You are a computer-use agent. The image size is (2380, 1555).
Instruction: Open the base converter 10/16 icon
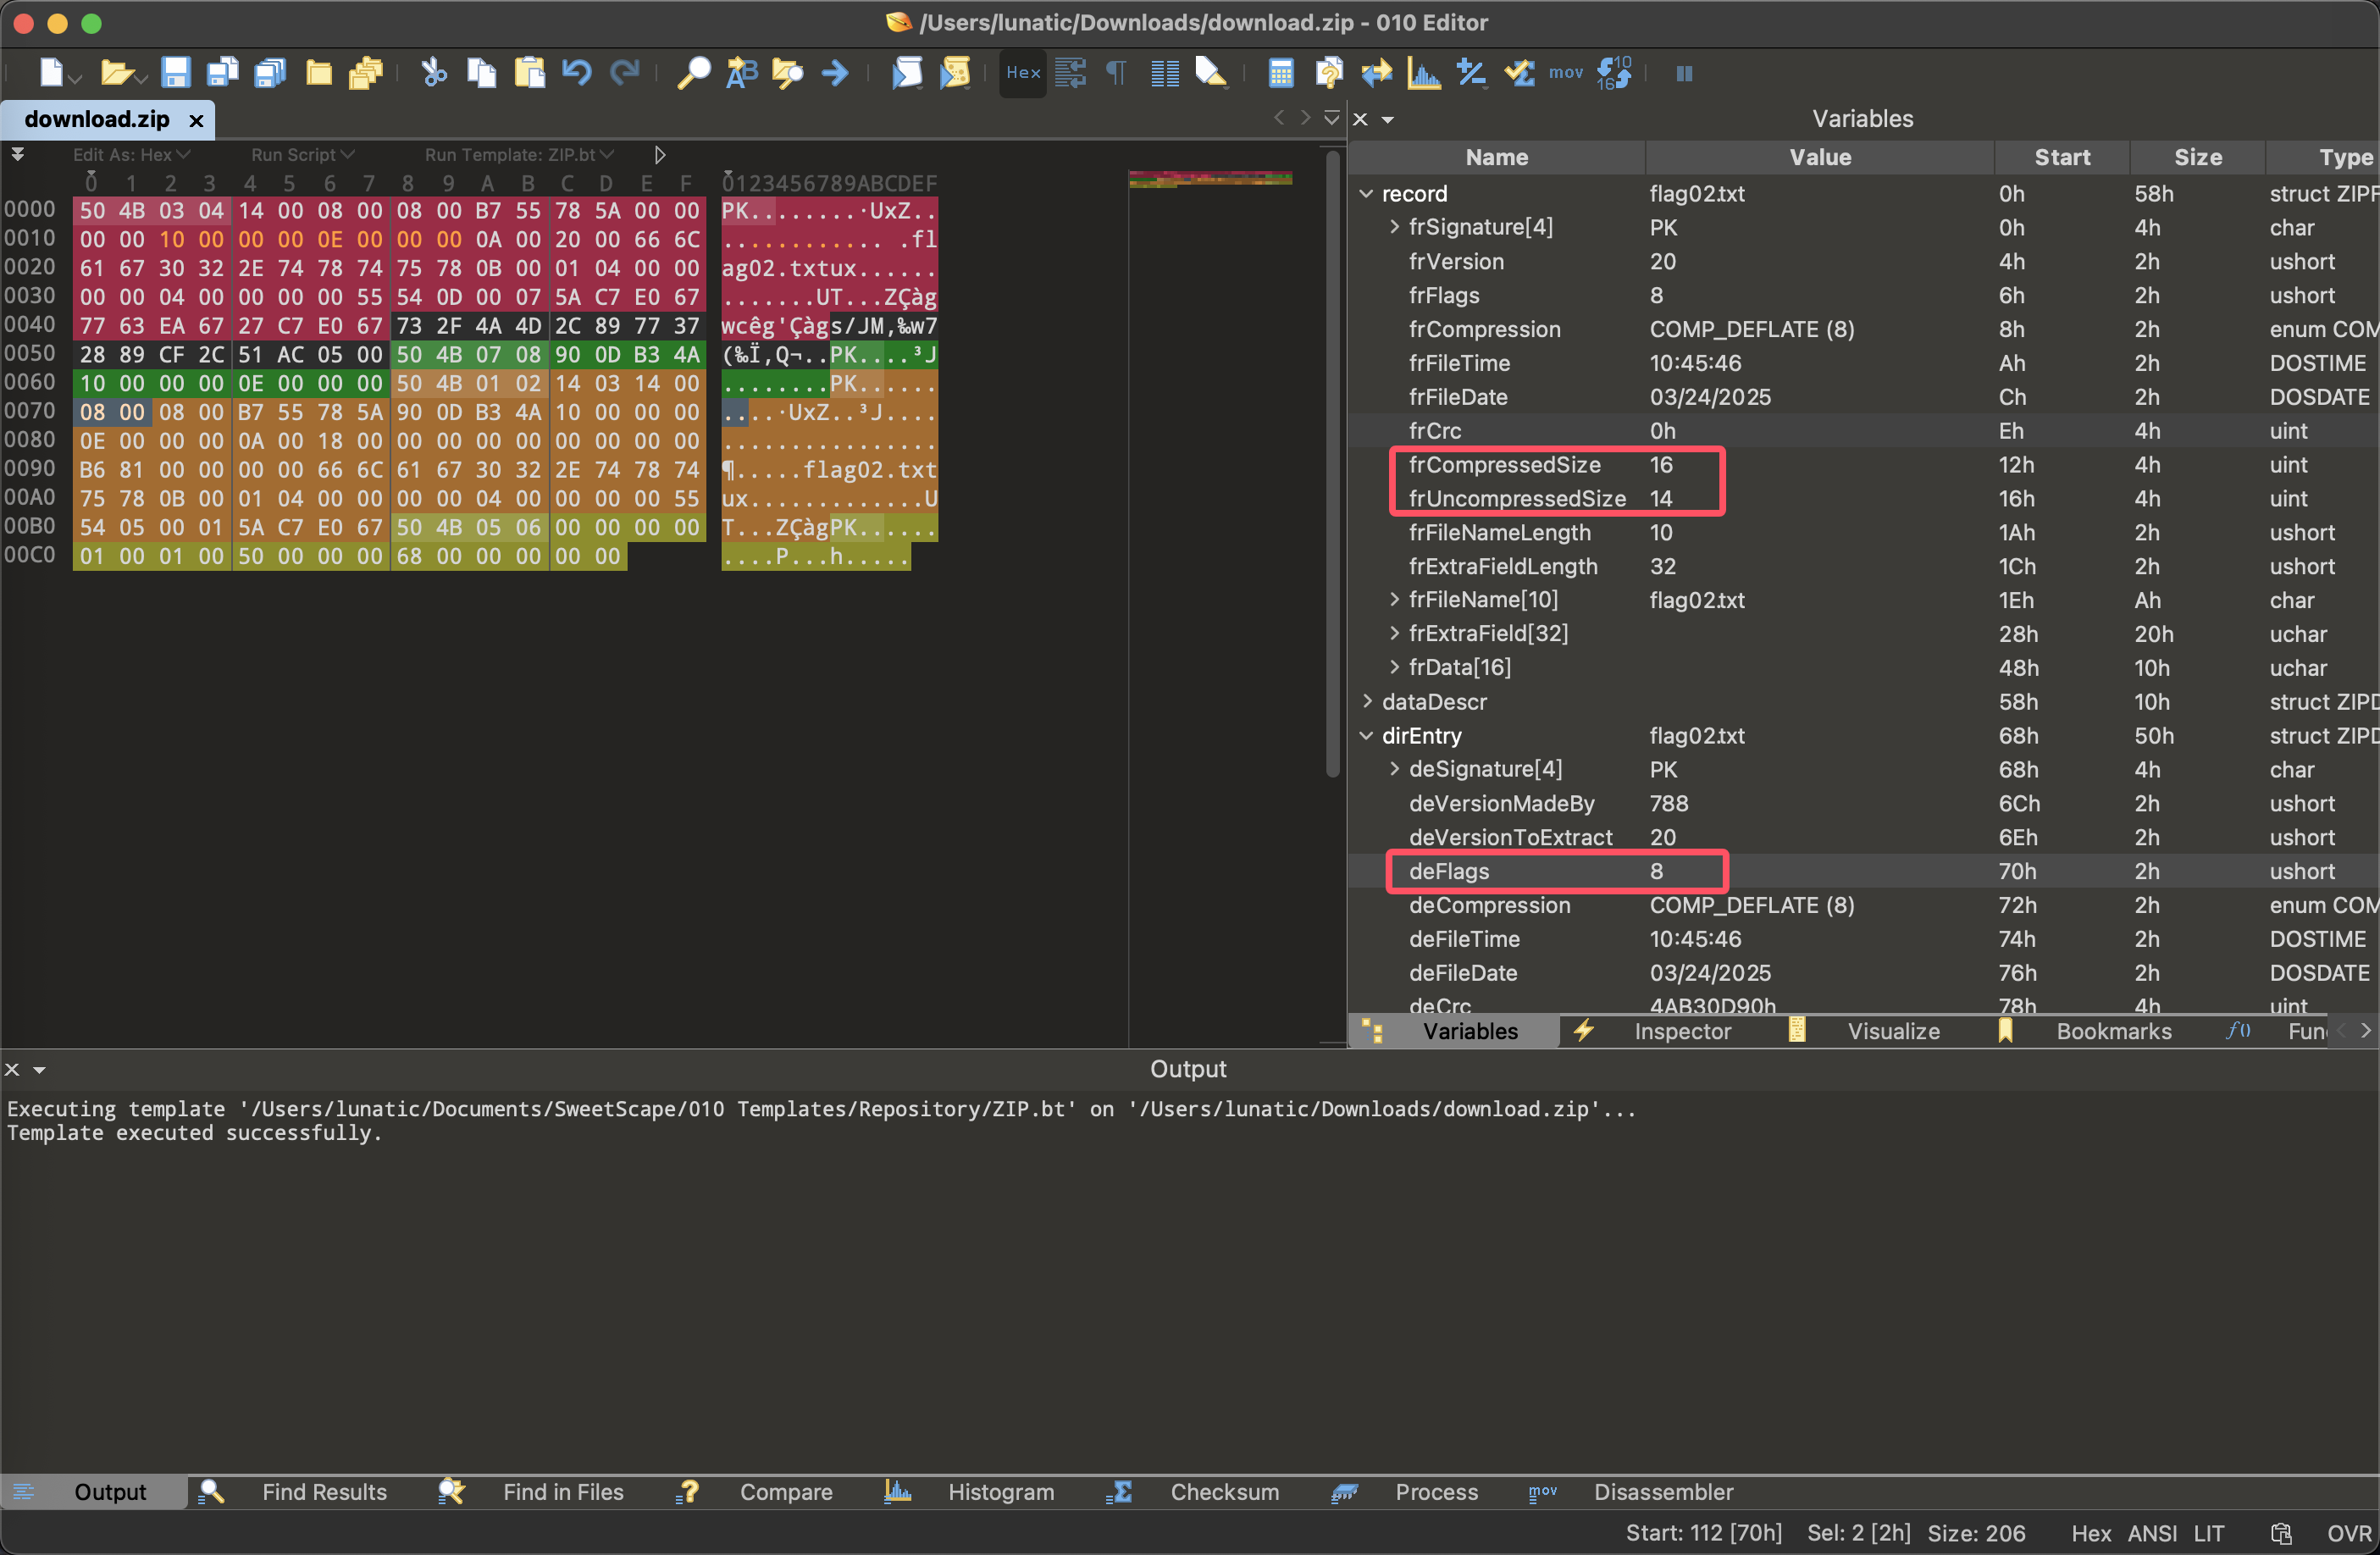(x=1614, y=73)
